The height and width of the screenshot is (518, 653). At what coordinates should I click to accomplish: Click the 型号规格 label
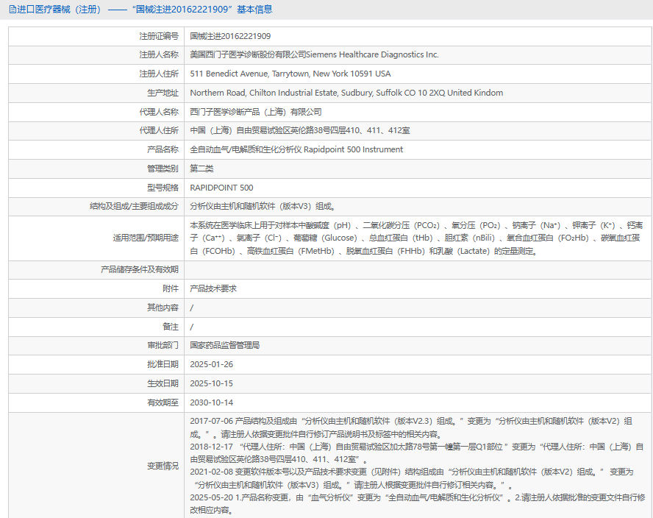163,188
